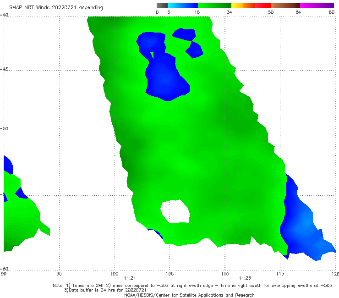Click the swath time label "11:21"
This screenshot has width=339, height=298.
(130, 278)
